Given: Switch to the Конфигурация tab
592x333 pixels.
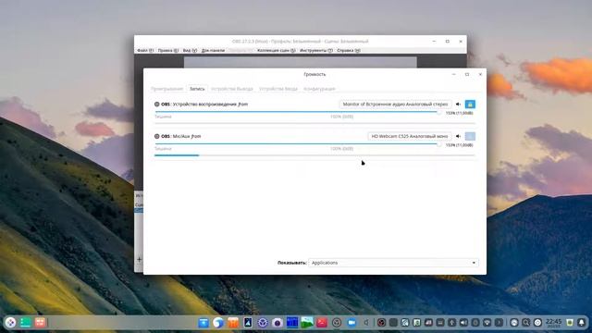Looking at the screenshot, I should click(319, 89).
